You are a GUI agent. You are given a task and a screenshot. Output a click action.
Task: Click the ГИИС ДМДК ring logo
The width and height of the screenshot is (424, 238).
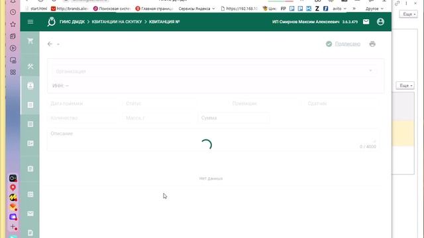(52, 22)
